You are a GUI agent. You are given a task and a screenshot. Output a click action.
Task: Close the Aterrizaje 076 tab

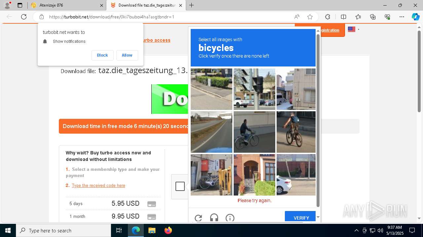click(101, 5)
